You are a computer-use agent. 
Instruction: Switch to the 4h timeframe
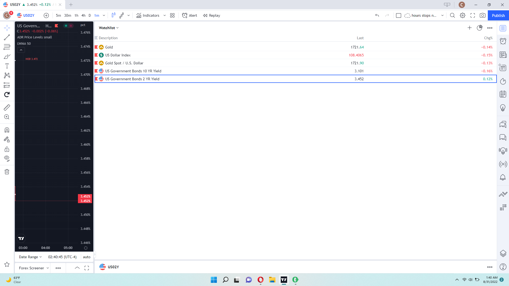tap(83, 15)
